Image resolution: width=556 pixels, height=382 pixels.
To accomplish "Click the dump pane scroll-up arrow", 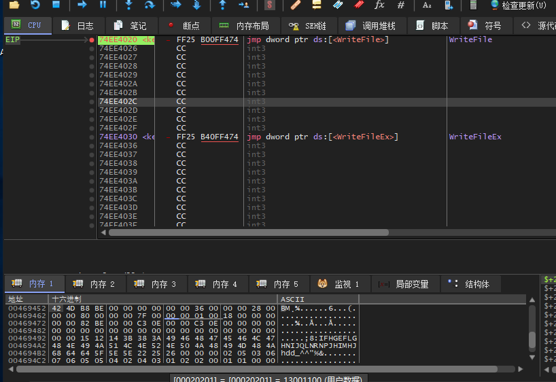I will pos(532,300).
